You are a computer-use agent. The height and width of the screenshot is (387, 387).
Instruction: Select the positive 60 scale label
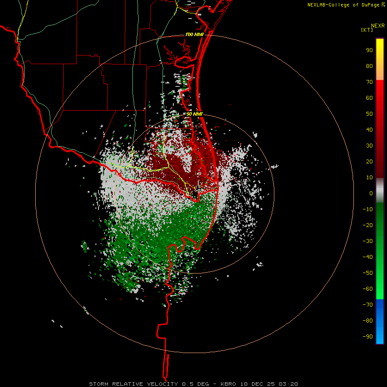tap(369, 98)
